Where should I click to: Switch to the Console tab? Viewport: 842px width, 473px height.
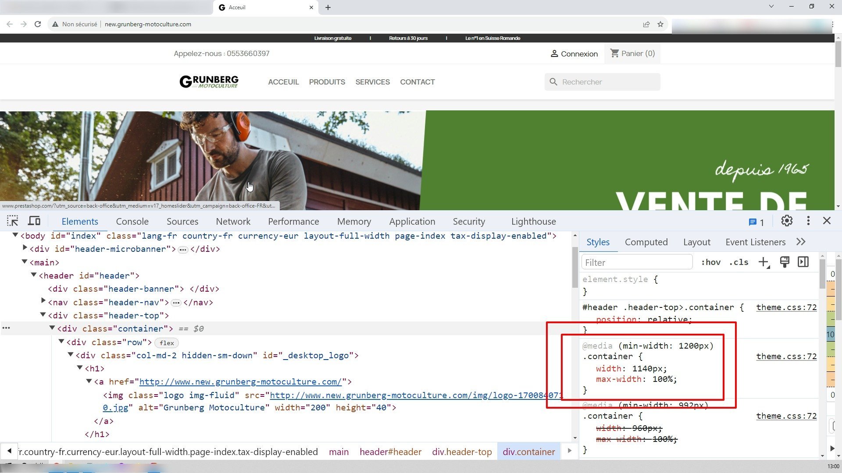[x=132, y=222]
